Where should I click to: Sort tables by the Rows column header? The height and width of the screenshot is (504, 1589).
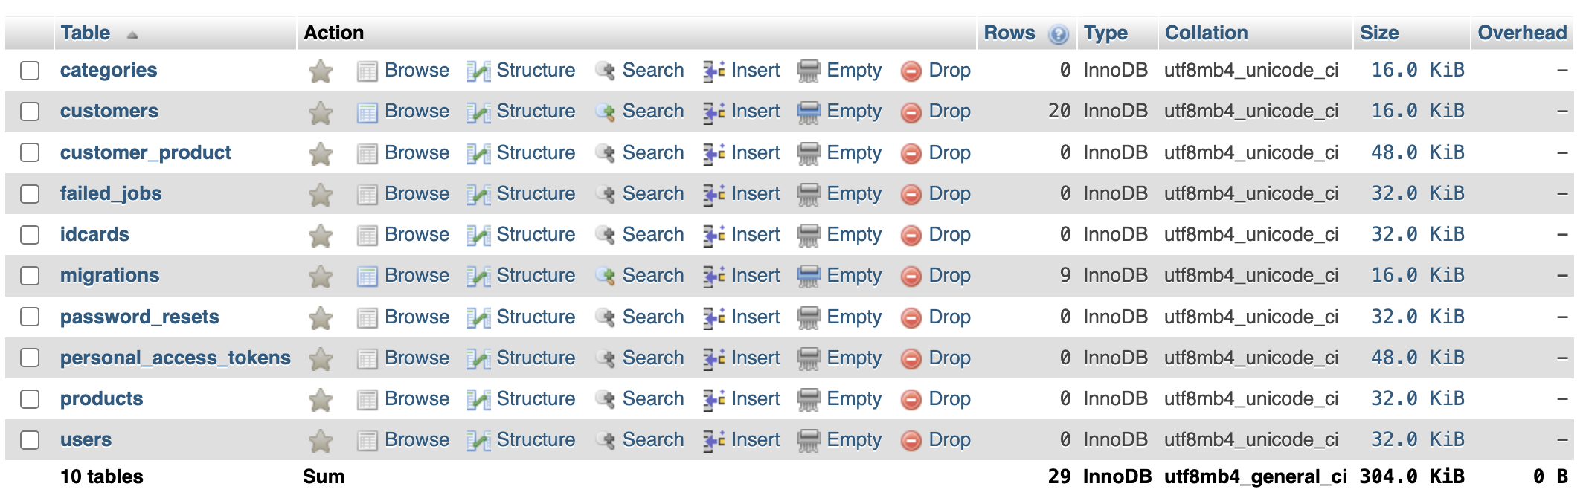click(x=1009, y=33)
